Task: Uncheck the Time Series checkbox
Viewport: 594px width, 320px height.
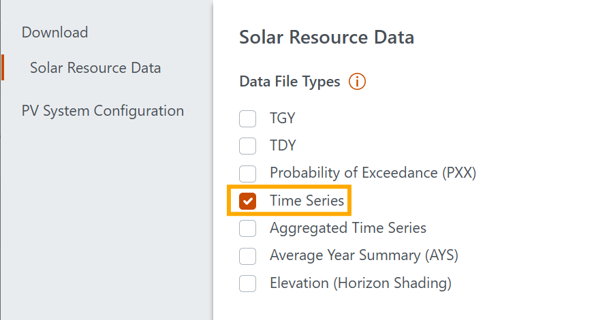Action: (248, 201)
